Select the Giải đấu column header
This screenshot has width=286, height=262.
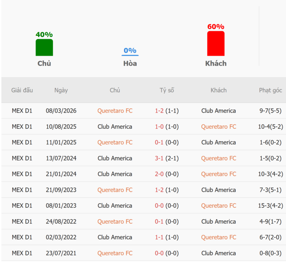(x=22, y=90)
